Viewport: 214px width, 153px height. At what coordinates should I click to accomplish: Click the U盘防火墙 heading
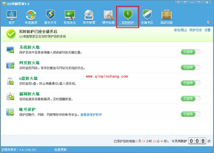[x=28, y=78]
